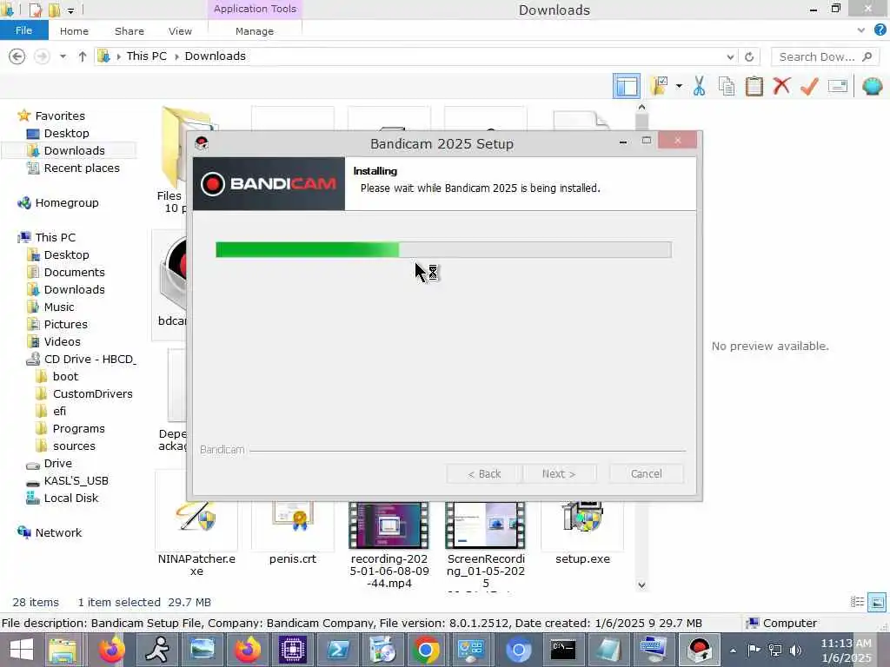
Task: Click the orange checkmark Properties icon
Action: (x=809, y=86)
